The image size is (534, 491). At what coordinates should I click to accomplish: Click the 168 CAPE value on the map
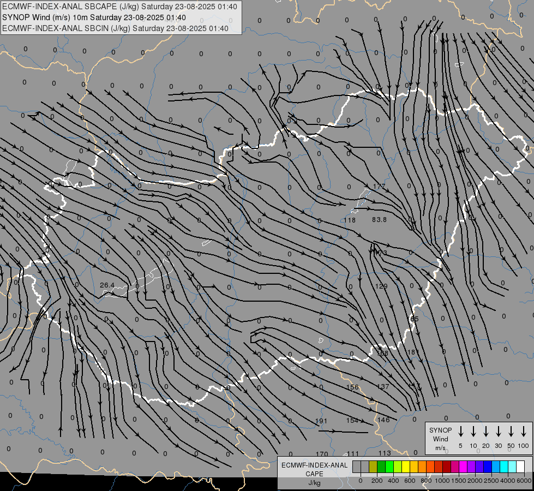pos(382,354)
